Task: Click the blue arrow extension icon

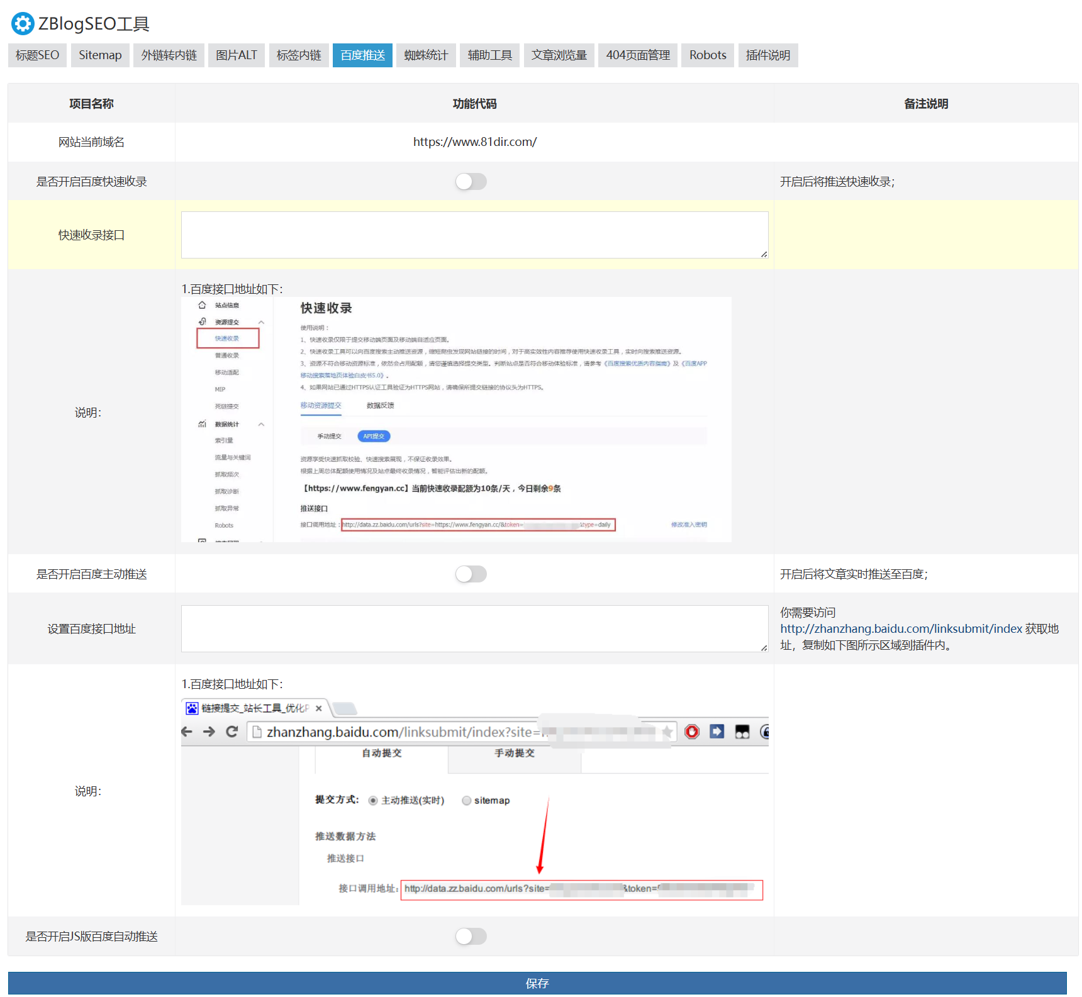Action: point(717,732)
